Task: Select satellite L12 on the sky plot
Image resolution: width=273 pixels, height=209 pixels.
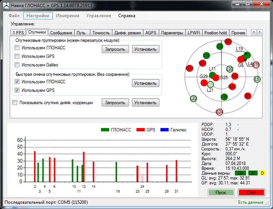Action: pos(206,55)
